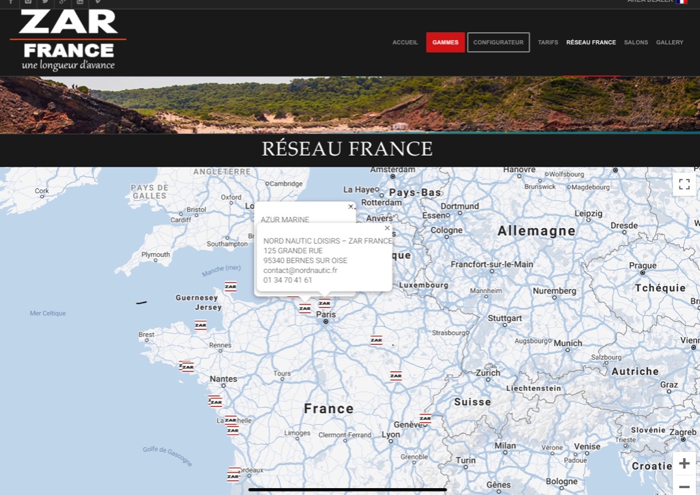Viewport: 700px width, 495px height.
Task: Select the ZAR marker north of Zurich-Lyon corridor near Suisse border
Action: tap(396, 376)
